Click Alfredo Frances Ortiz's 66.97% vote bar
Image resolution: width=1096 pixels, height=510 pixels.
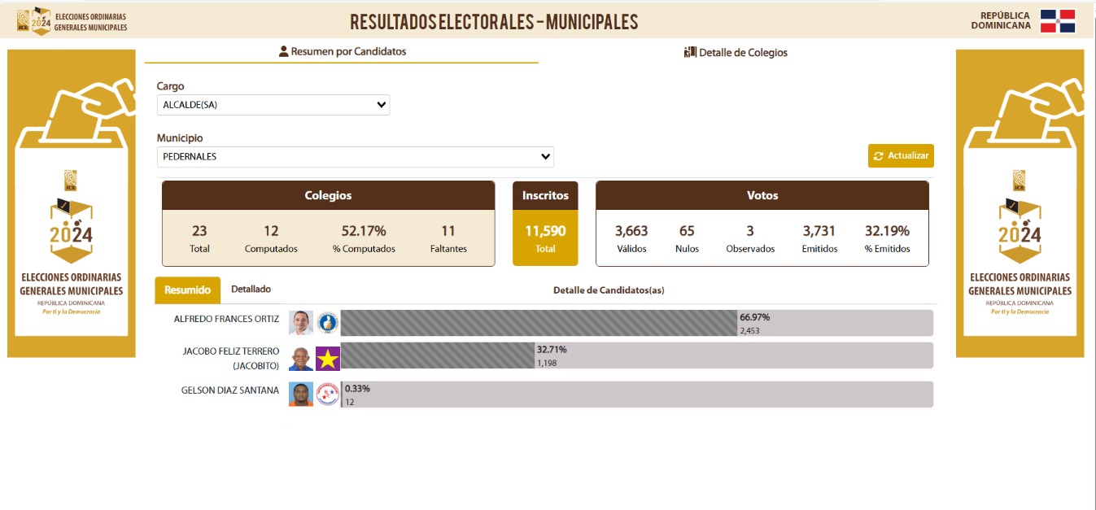pos(539,323)
